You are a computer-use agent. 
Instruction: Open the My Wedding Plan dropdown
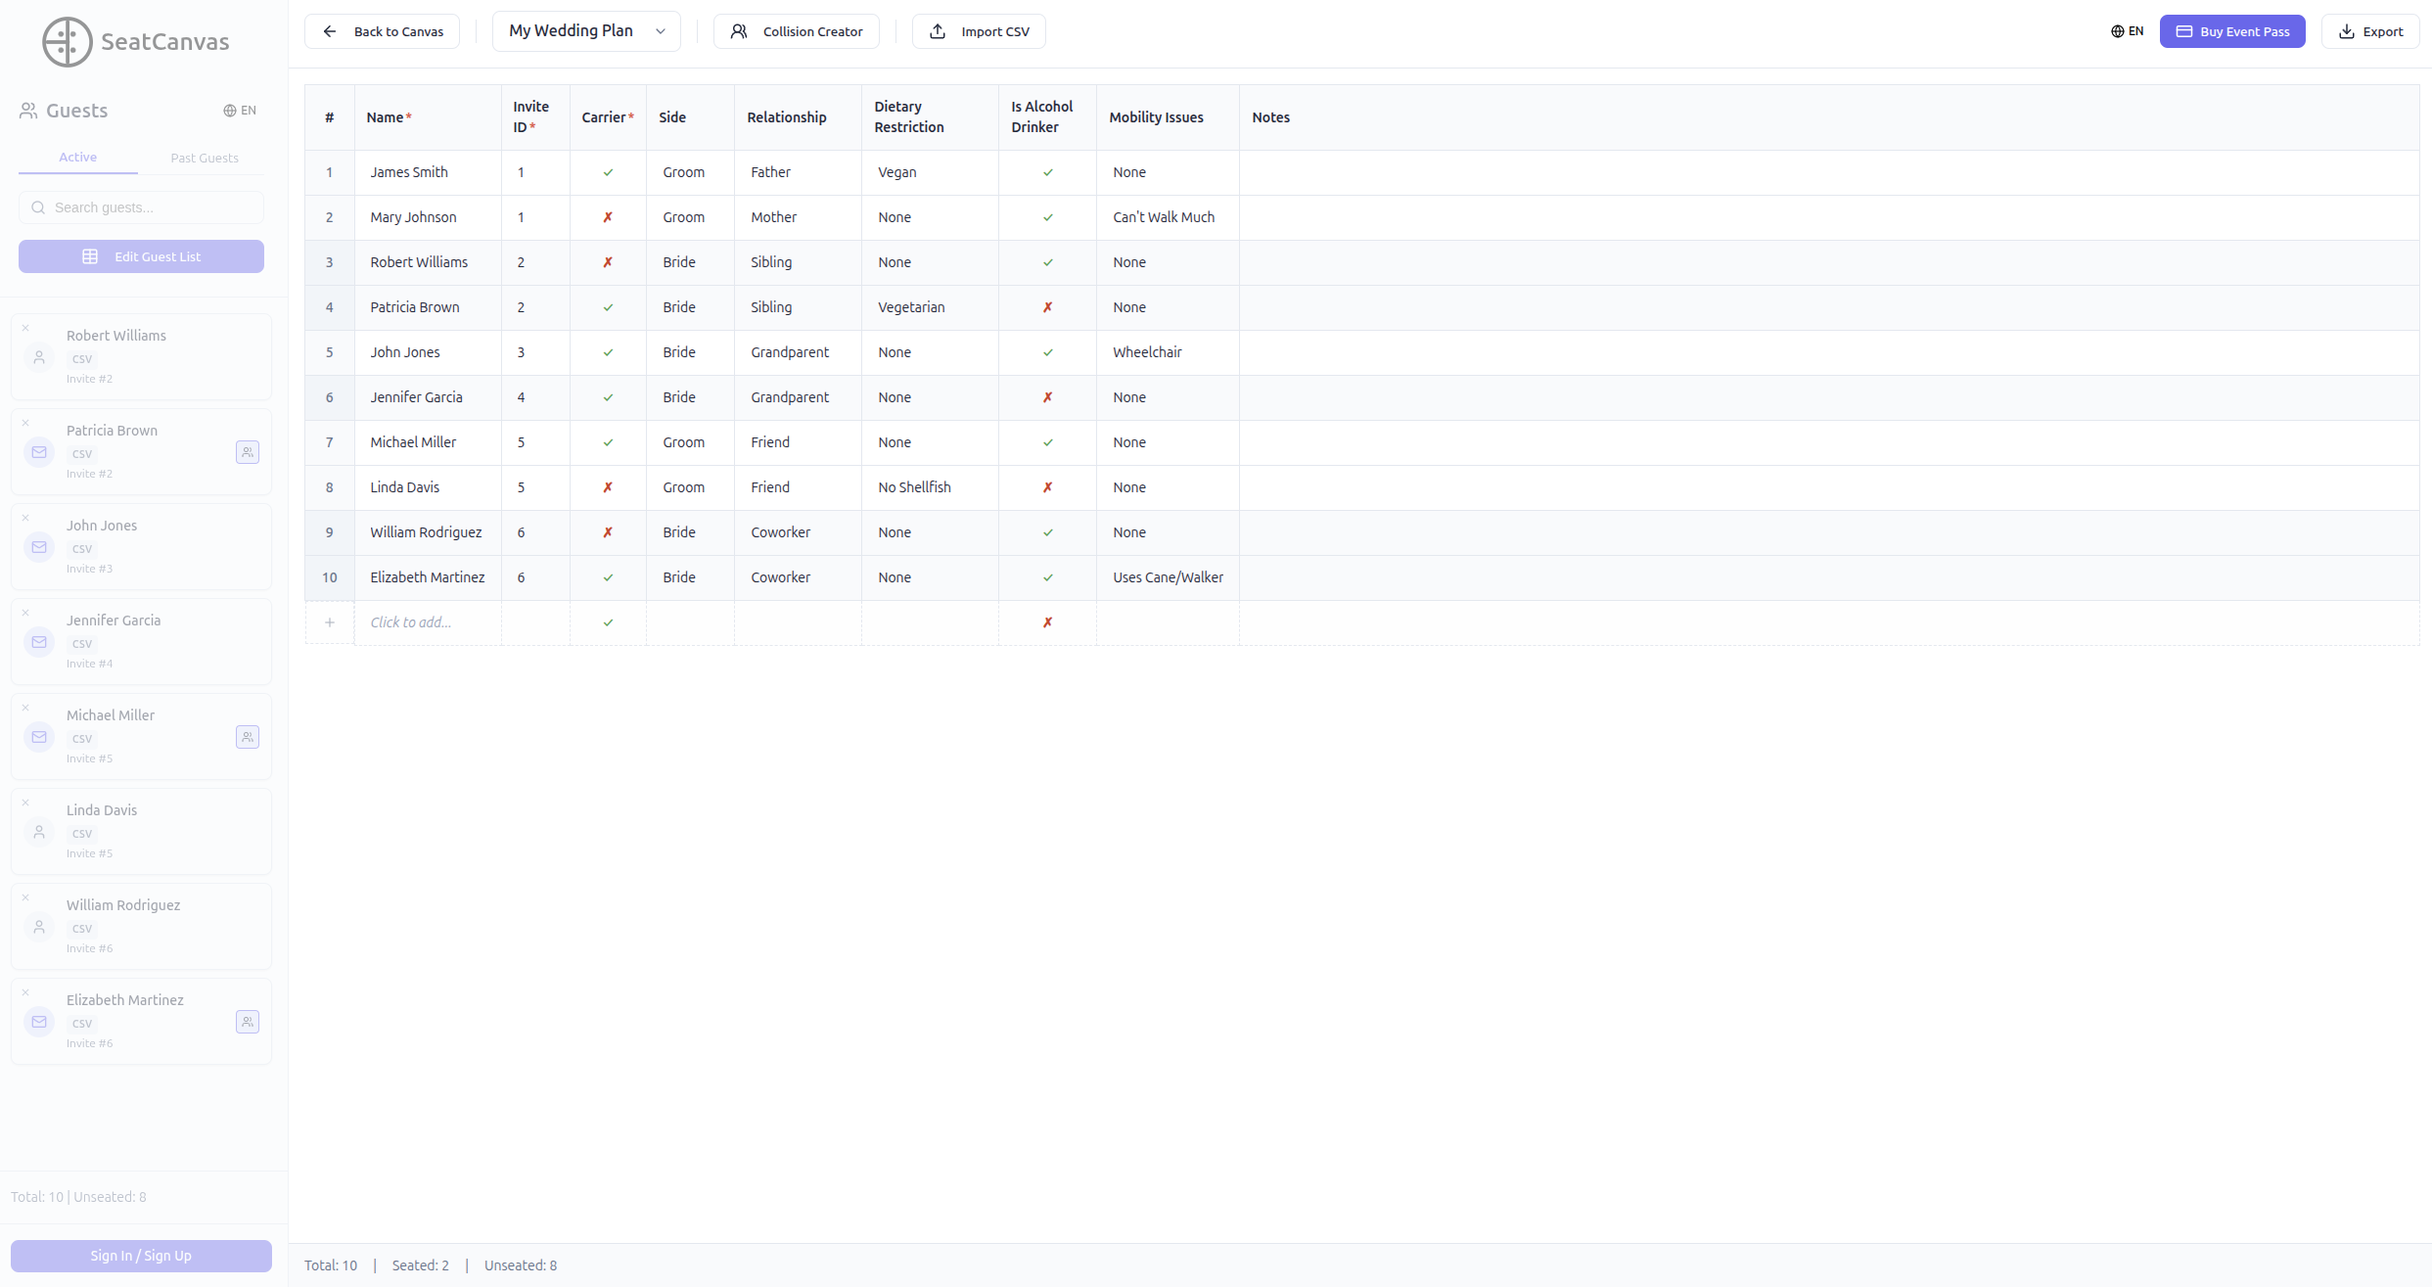tap(586, 31)
